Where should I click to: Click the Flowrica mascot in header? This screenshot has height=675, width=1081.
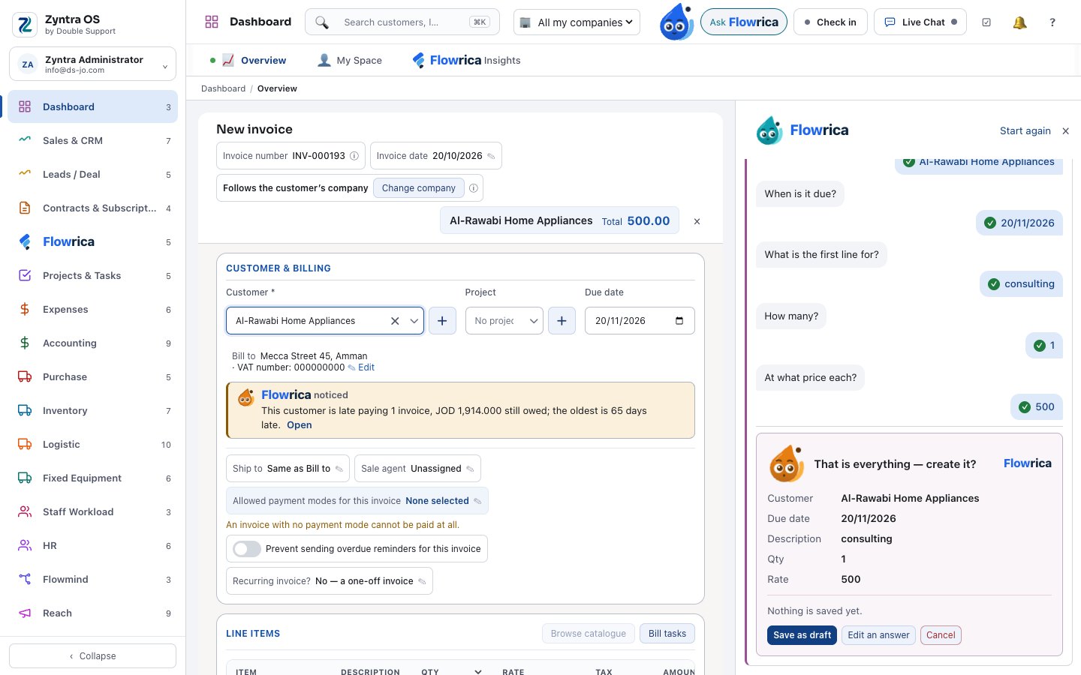(676, 22)
